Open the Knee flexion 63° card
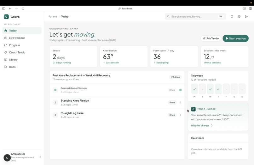Image resolution: width=254 pixels, height=165 pixels. click(x=124, y=56)
